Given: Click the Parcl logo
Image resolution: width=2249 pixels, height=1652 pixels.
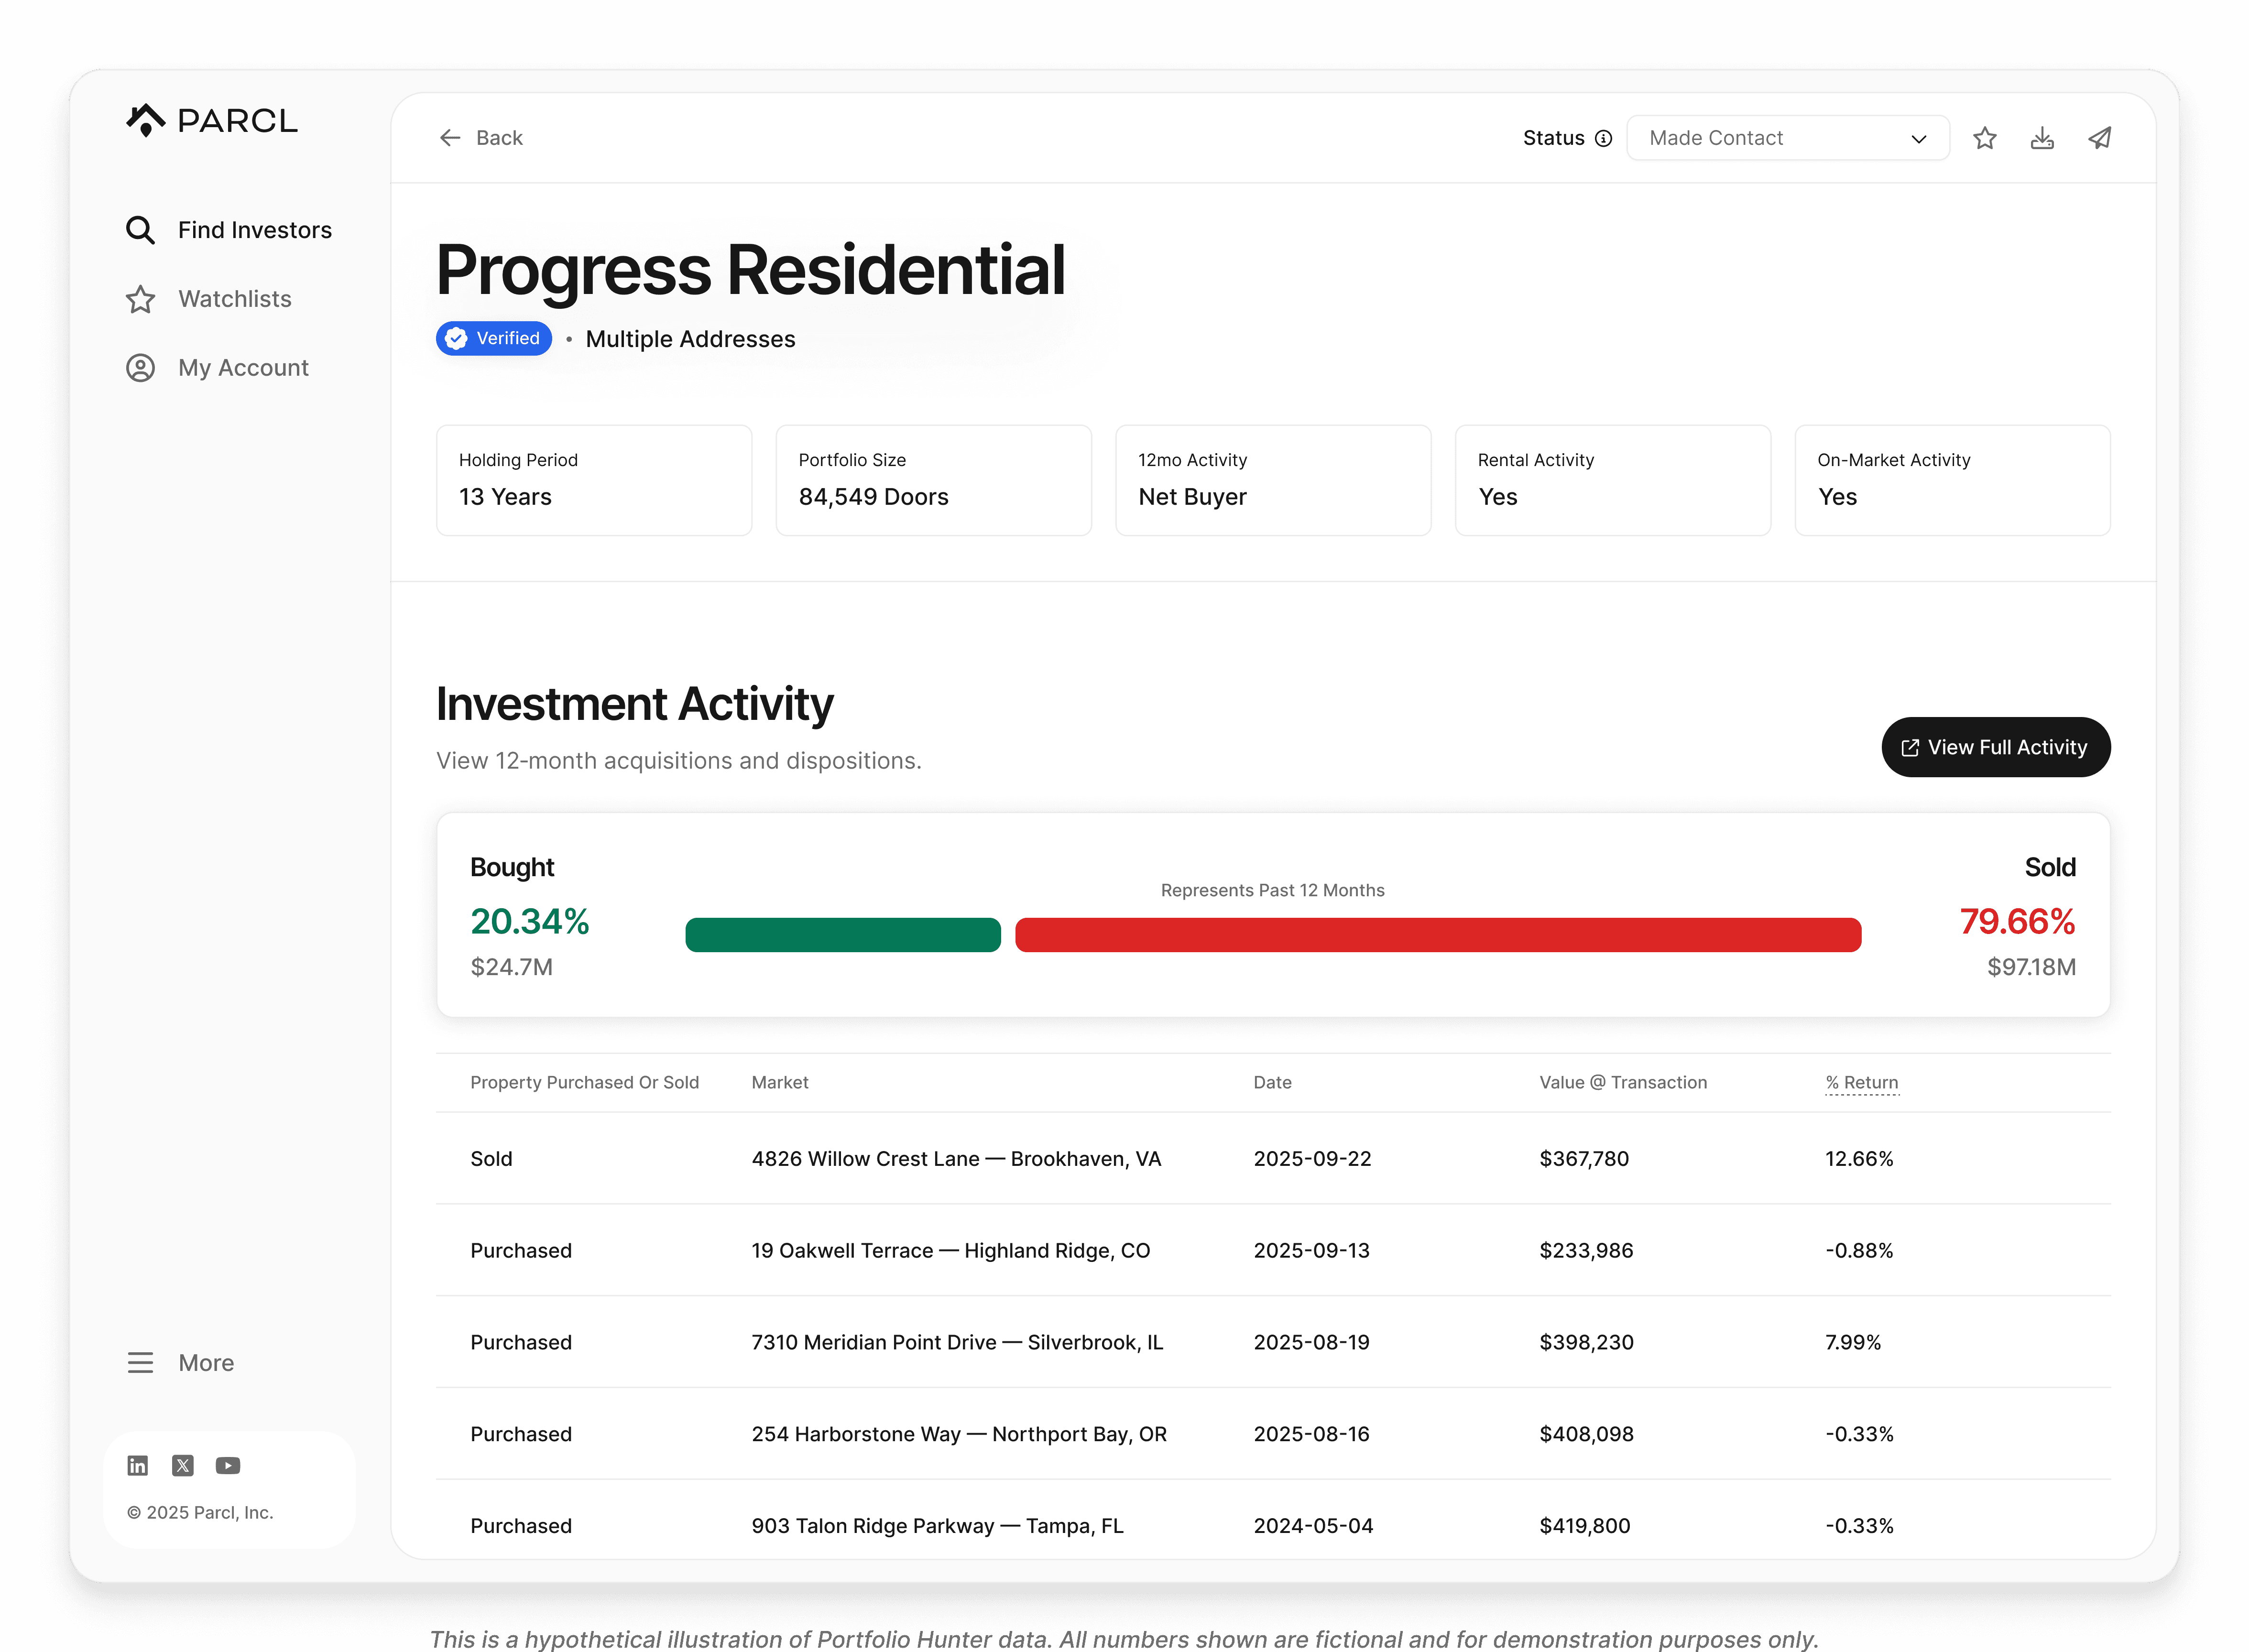Looking at the screenshot, I should tap(211, 120).
